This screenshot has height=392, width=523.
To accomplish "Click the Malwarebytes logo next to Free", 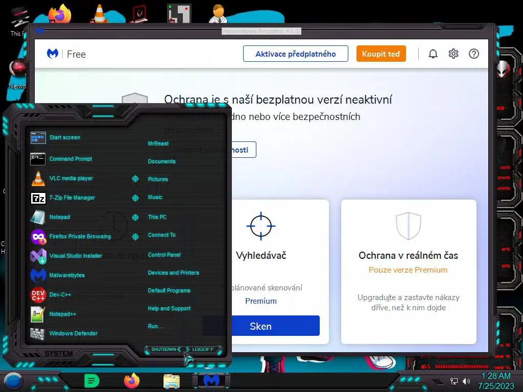I will [x=53, y=54].
